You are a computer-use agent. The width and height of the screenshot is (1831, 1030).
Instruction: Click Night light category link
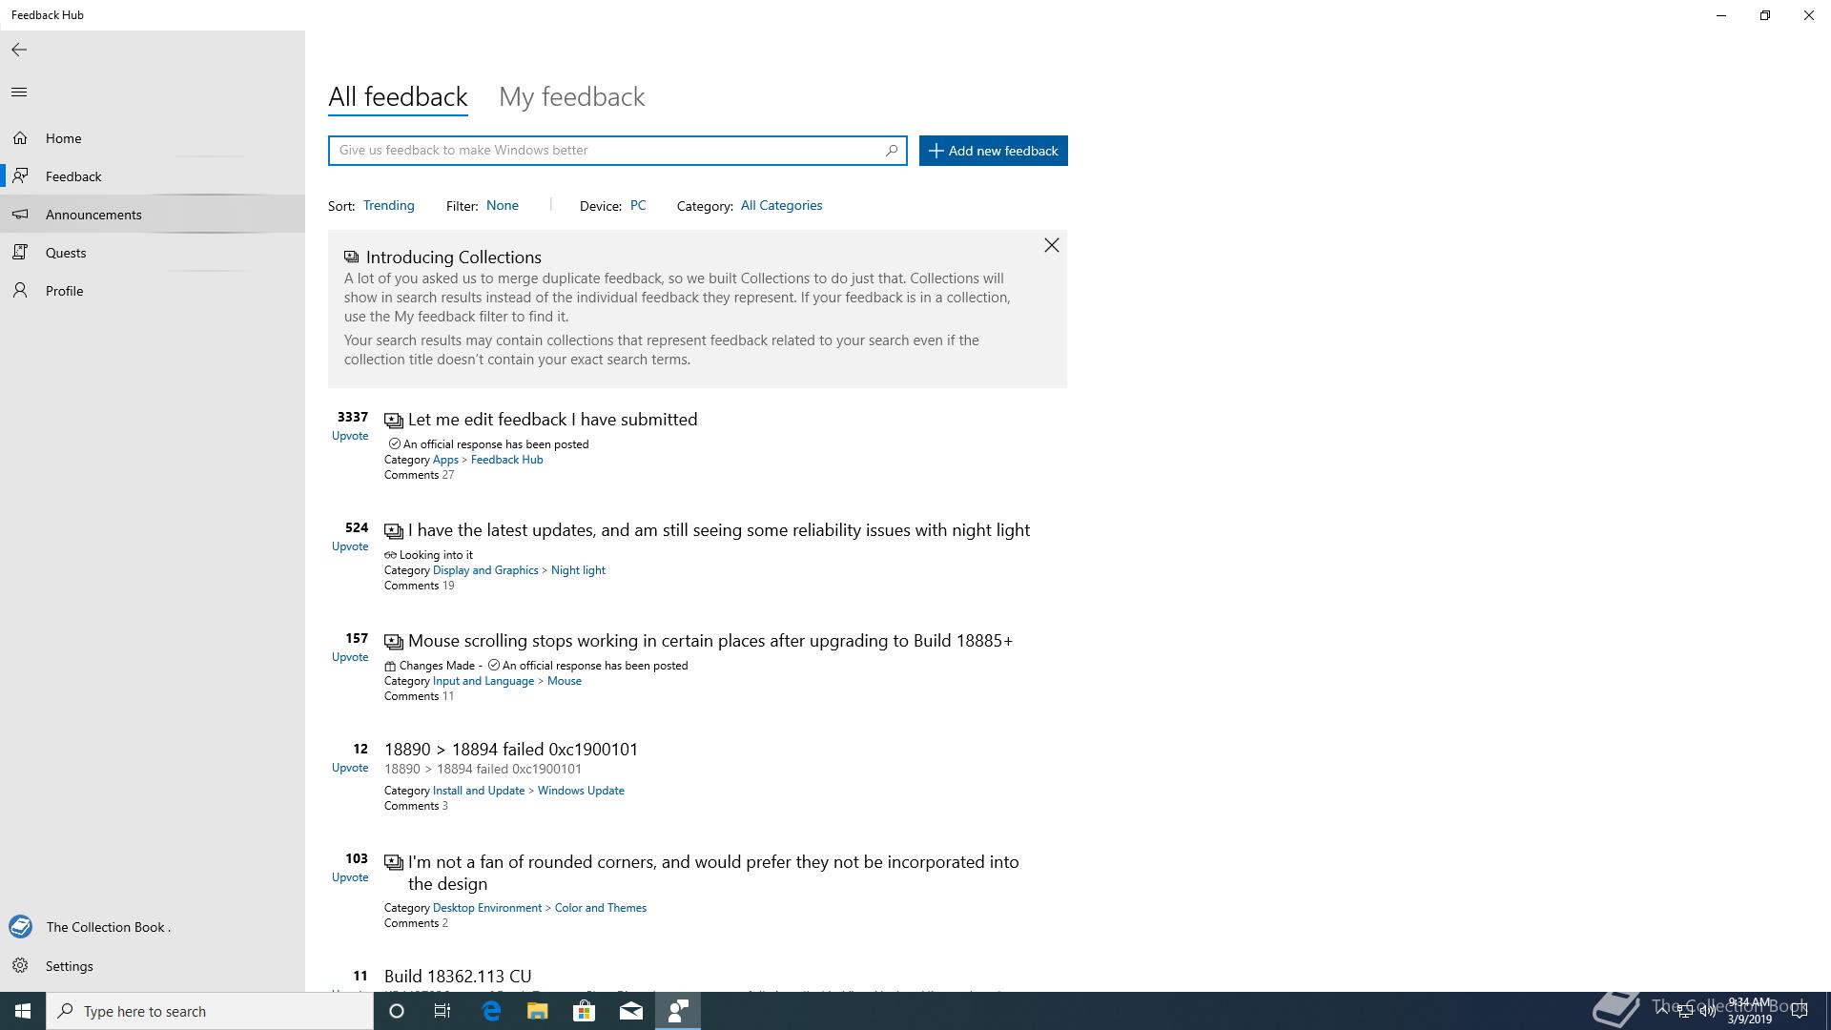pyautogui.click(x=578, y=570)
